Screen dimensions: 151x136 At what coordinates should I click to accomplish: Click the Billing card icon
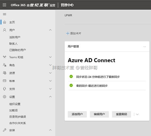[x=5, y=81]
